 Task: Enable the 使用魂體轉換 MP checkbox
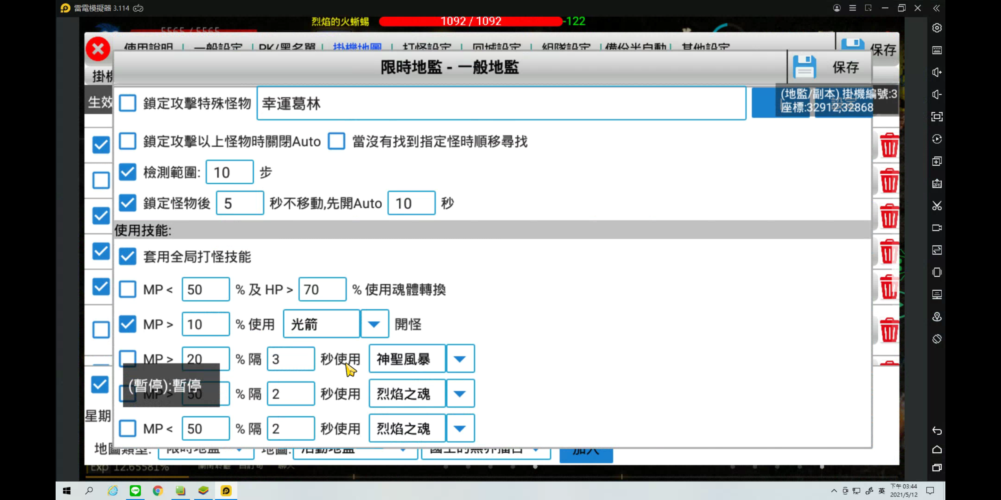pos(128,289)
